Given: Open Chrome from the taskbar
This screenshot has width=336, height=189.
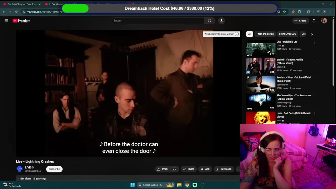Looking at the screenshot, I should click(187, 185).
